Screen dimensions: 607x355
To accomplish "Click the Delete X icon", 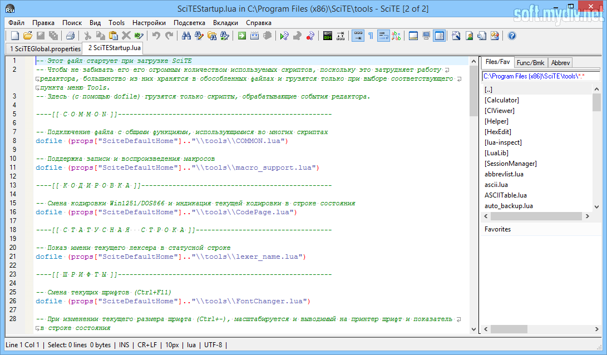I will click(126, 36).
